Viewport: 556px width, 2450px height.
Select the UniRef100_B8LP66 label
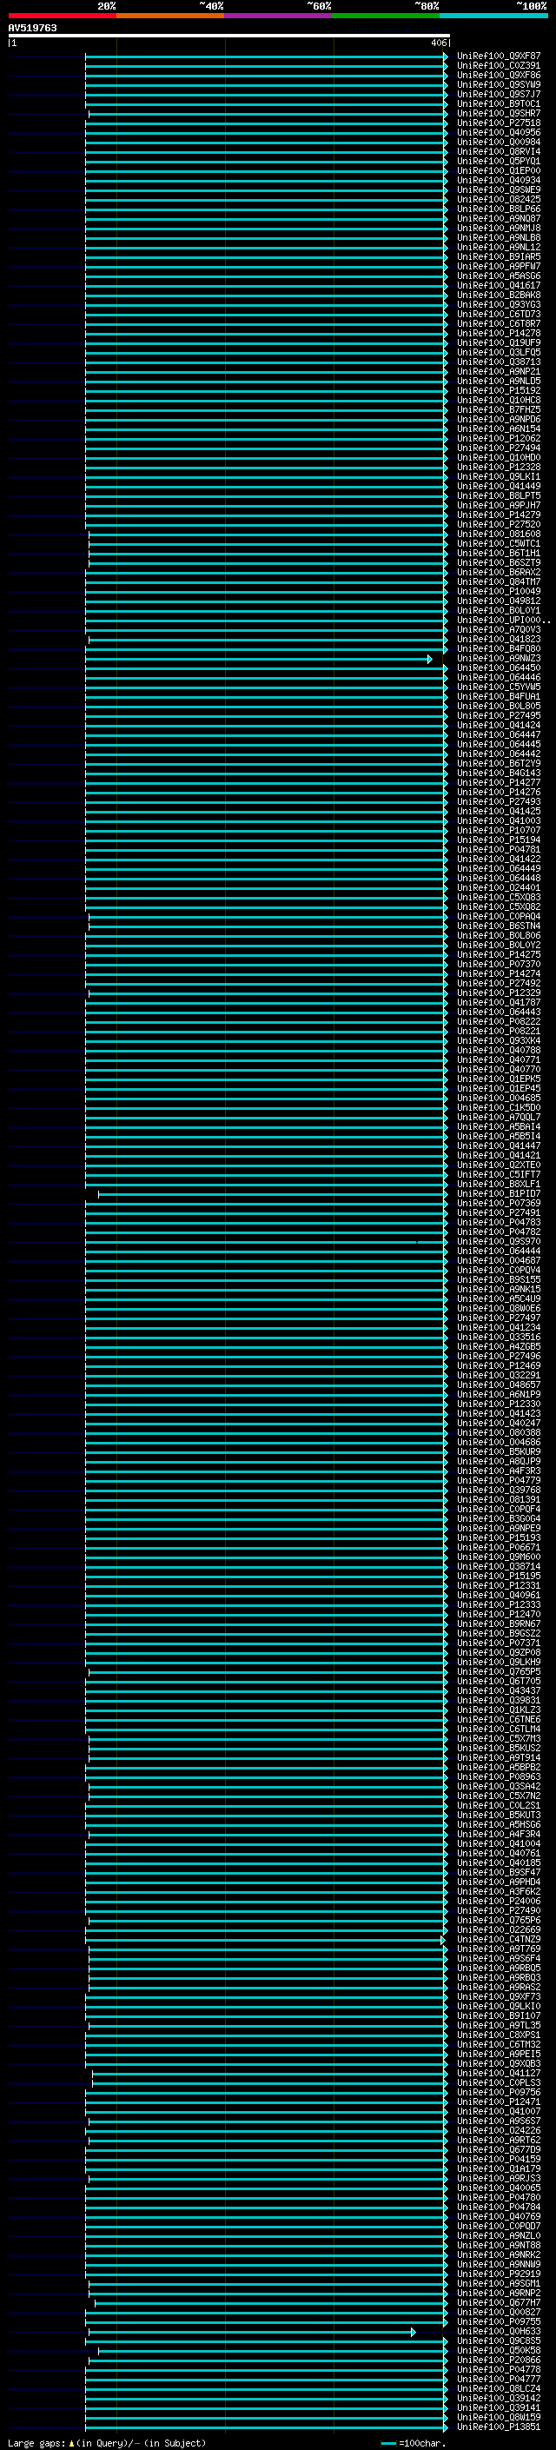click(x=498, y=209)
